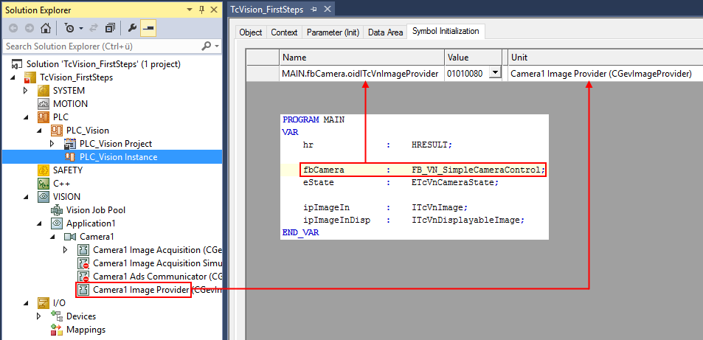703x340 pixels.
Task: Click the Devices node icon
Action: coord(57,316)
